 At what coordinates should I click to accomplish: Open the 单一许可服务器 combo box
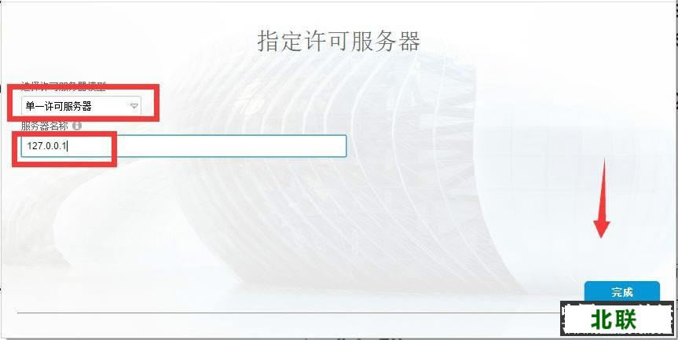click(81, 106)
